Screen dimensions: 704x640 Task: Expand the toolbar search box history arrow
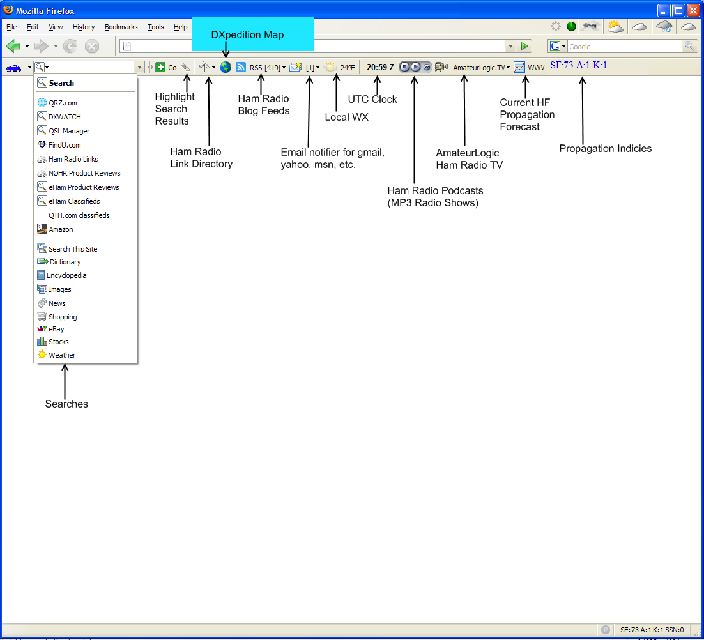139,67
